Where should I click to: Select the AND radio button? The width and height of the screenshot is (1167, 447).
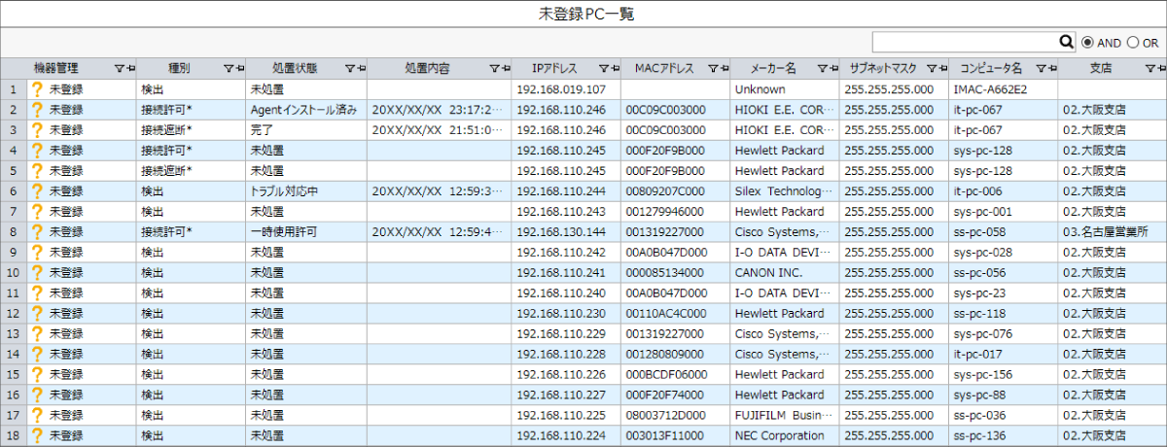1087,43
